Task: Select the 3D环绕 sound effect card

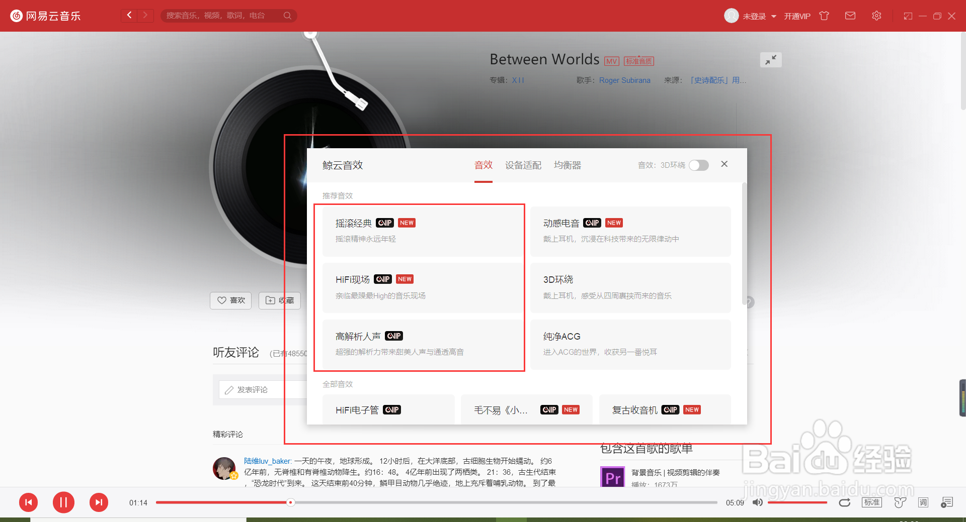Action: pos(630,288)
